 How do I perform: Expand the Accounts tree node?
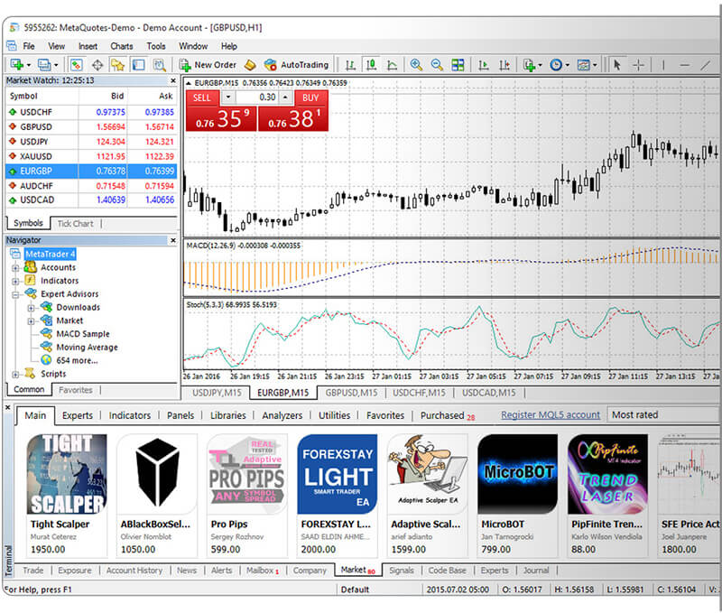15,268
